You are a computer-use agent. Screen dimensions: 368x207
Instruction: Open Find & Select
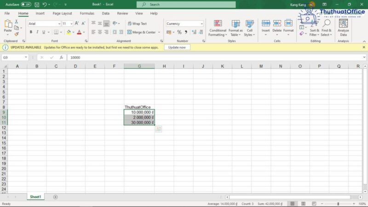327,28
